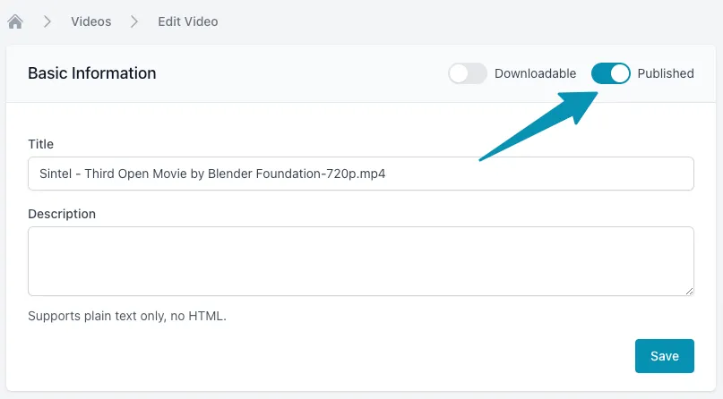Click the Basic Information heading
723x399 pixels.
92,73
